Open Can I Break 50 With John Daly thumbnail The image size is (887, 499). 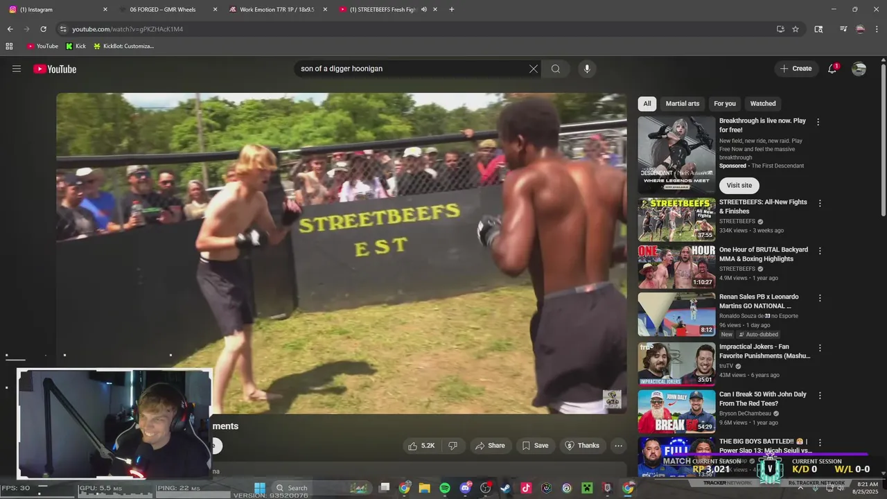(x=676, y=411)
